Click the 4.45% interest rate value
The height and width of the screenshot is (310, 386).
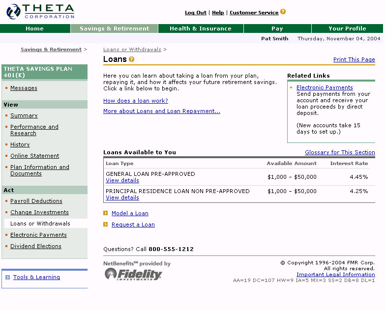(359, 177)
